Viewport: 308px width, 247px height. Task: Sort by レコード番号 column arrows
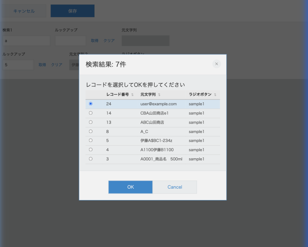point(132,95)
